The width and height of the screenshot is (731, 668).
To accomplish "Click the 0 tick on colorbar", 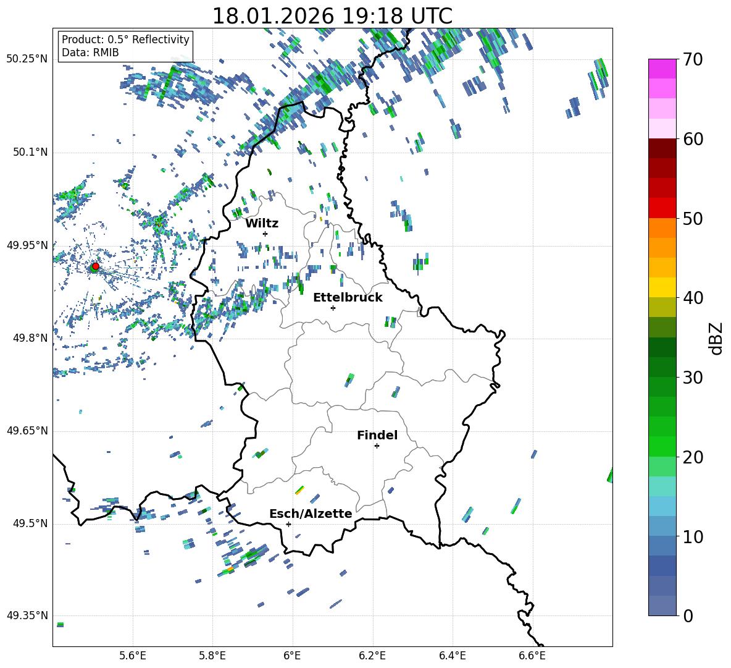I will tap(688, 615).
